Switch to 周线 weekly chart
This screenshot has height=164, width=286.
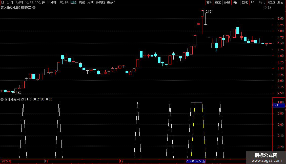click(x=82, y=2)
